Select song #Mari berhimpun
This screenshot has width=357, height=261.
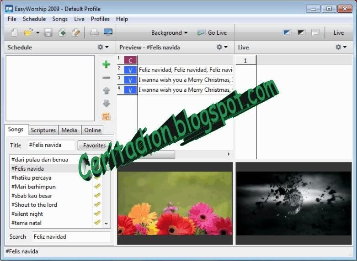click(51, 187)
